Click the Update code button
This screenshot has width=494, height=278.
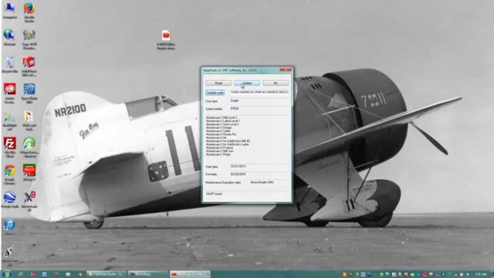pyautogui.click(x=215, y=92)
